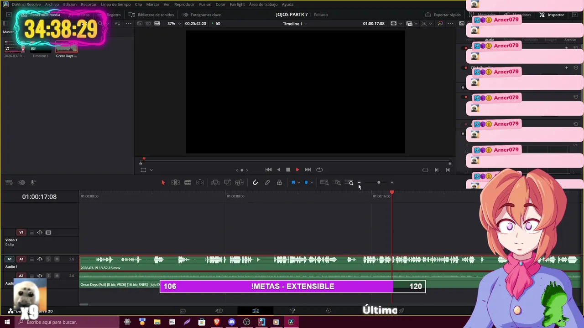Screen dimensions: 584x328
Task: Select Timeline 1 in the media pool
Action: tap(40, 49)
